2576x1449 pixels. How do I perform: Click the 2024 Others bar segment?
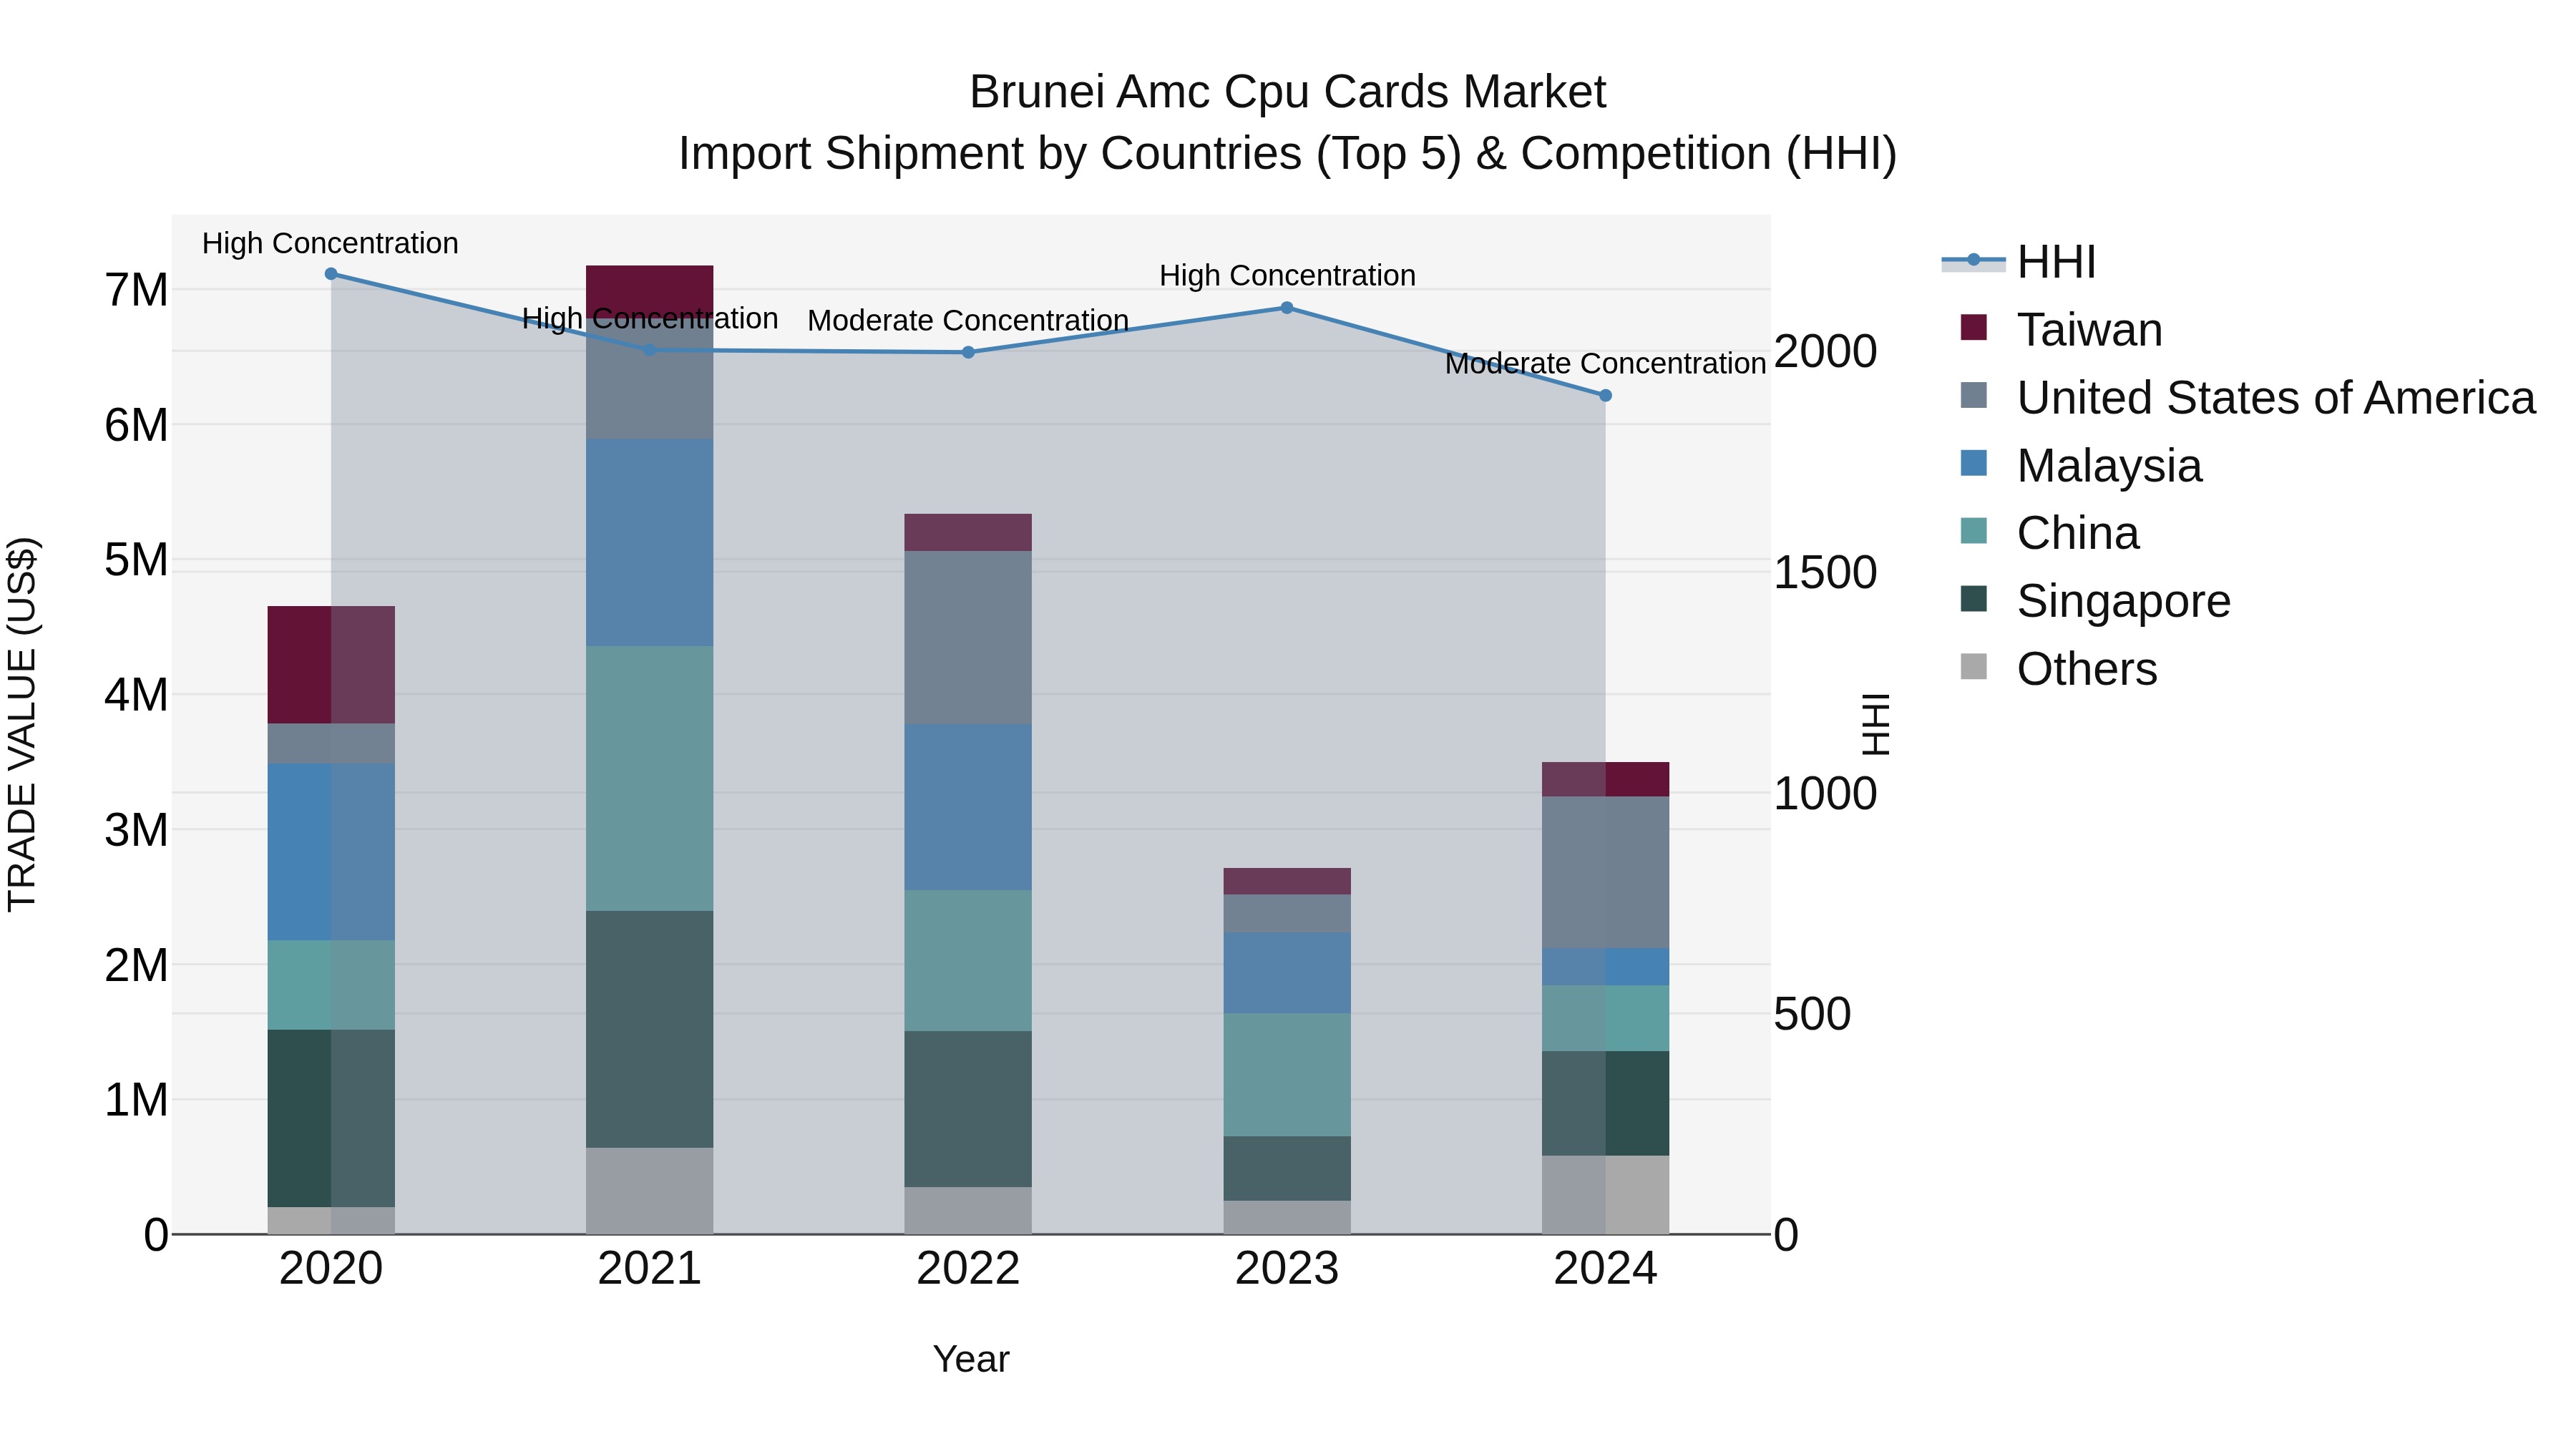[x=1606, y=1195]
